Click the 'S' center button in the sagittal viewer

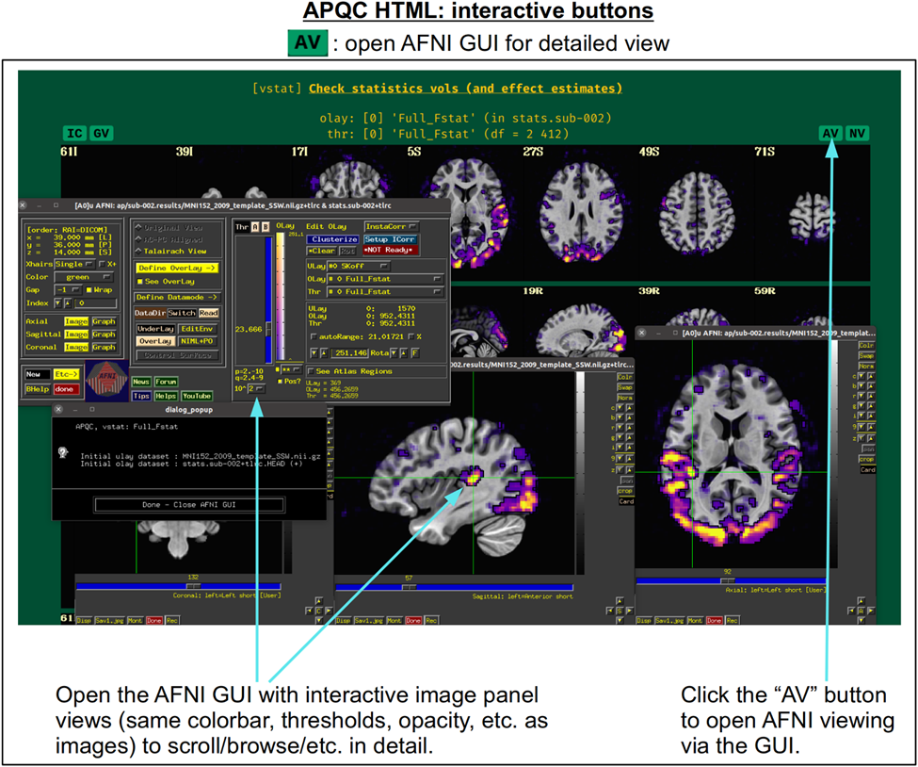[x=620, y=611]
